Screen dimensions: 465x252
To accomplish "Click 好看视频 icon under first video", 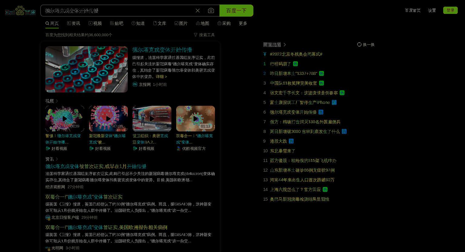I will pos(48,148).
